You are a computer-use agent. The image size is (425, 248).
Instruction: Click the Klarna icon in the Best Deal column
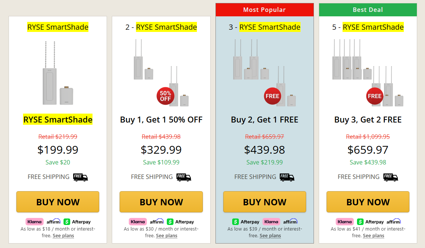pos(344,222)
